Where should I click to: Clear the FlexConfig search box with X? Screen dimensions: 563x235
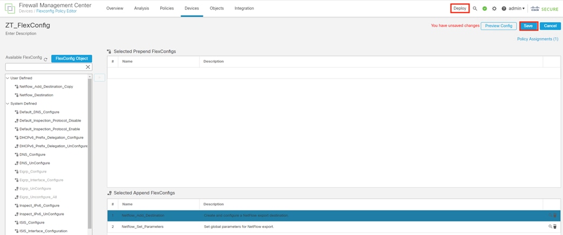88,67
